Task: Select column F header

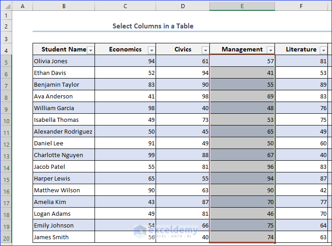Action: pyautogui.click(x=301, y=6)
